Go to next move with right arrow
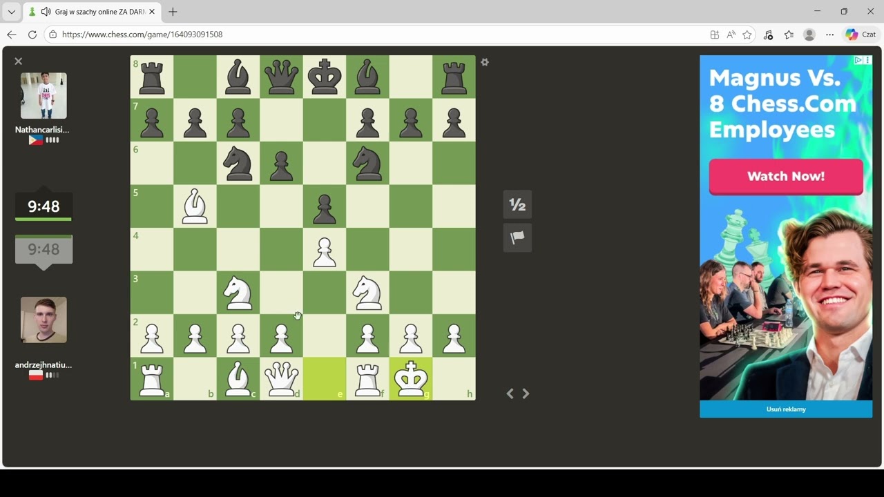The height and width of the screenshot is (497, 884). click(526, 393)
